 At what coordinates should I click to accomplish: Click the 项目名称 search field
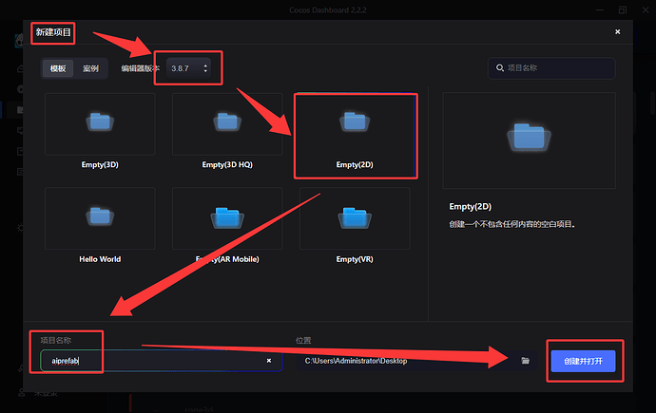(551, 68)
